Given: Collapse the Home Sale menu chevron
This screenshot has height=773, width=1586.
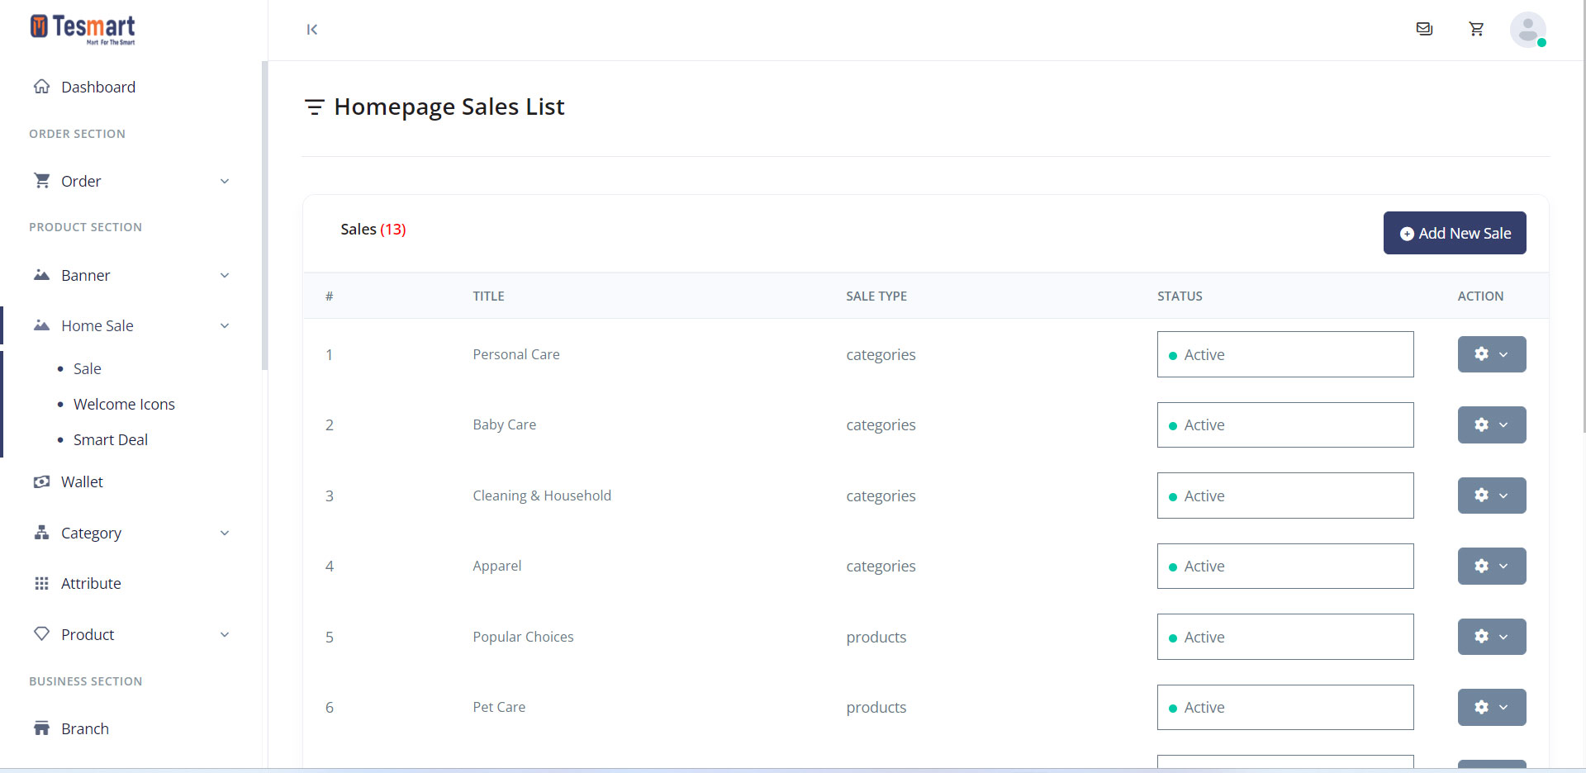Looking at the screenshot, I should tap(225, 325).
